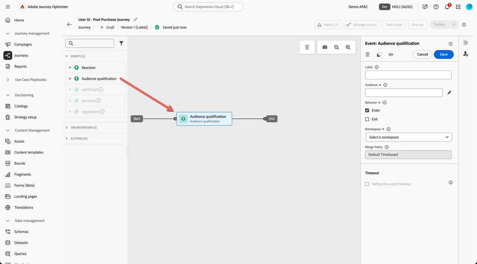Copy the Audience qualification activity

(x=379, y=55)
